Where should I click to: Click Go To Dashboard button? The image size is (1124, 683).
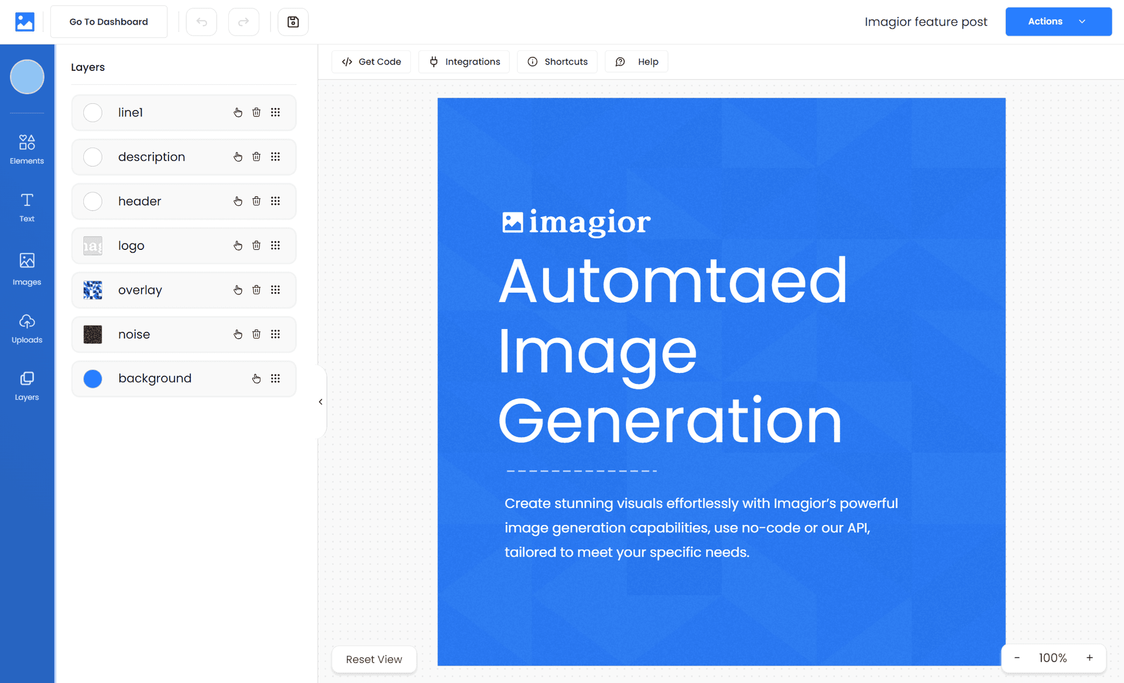109,22
